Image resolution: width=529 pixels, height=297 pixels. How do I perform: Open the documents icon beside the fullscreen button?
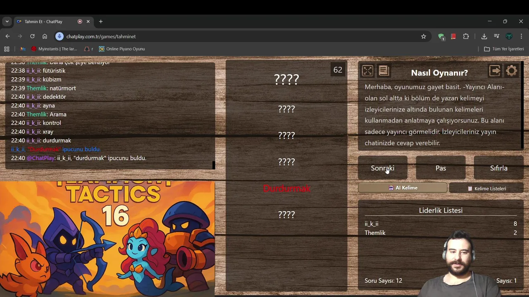click(x=384, y=71)
